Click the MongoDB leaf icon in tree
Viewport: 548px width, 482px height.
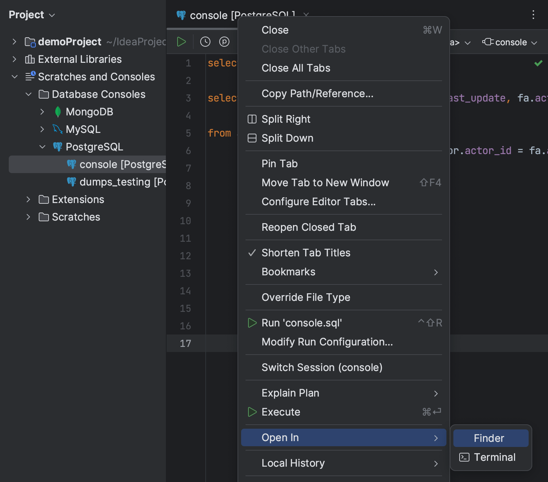tap(57, 111)
